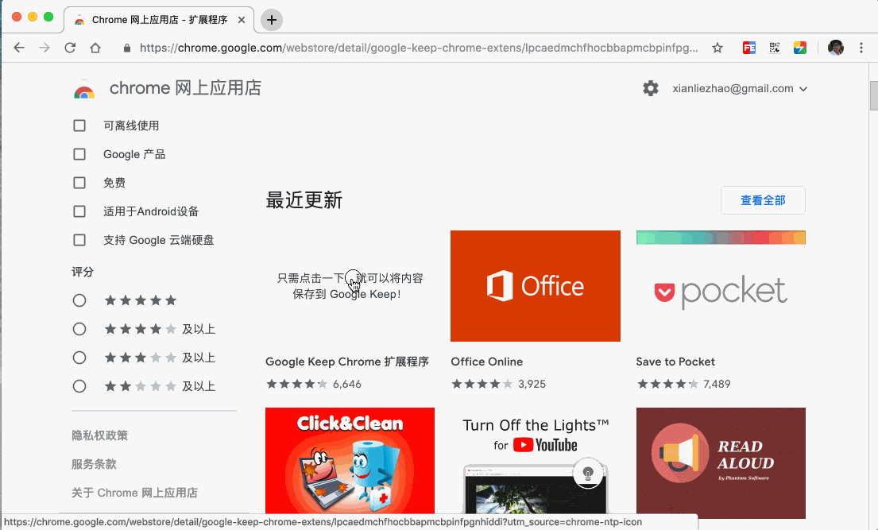Viewport: 878px width, 530px height.
Task: Open 关于 Chrome 网上应用店 link
Action: click(x=134, y=493)
